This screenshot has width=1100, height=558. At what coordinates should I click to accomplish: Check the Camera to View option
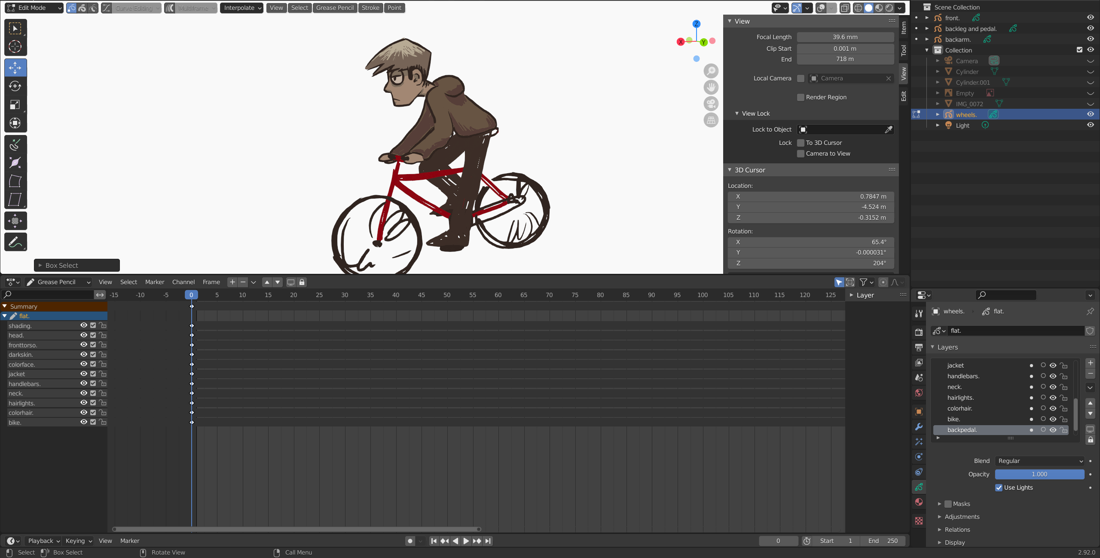click(801, 153)
